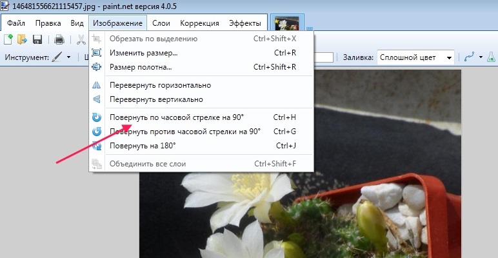Click the Cut scissors icon

tap(81, 40)
